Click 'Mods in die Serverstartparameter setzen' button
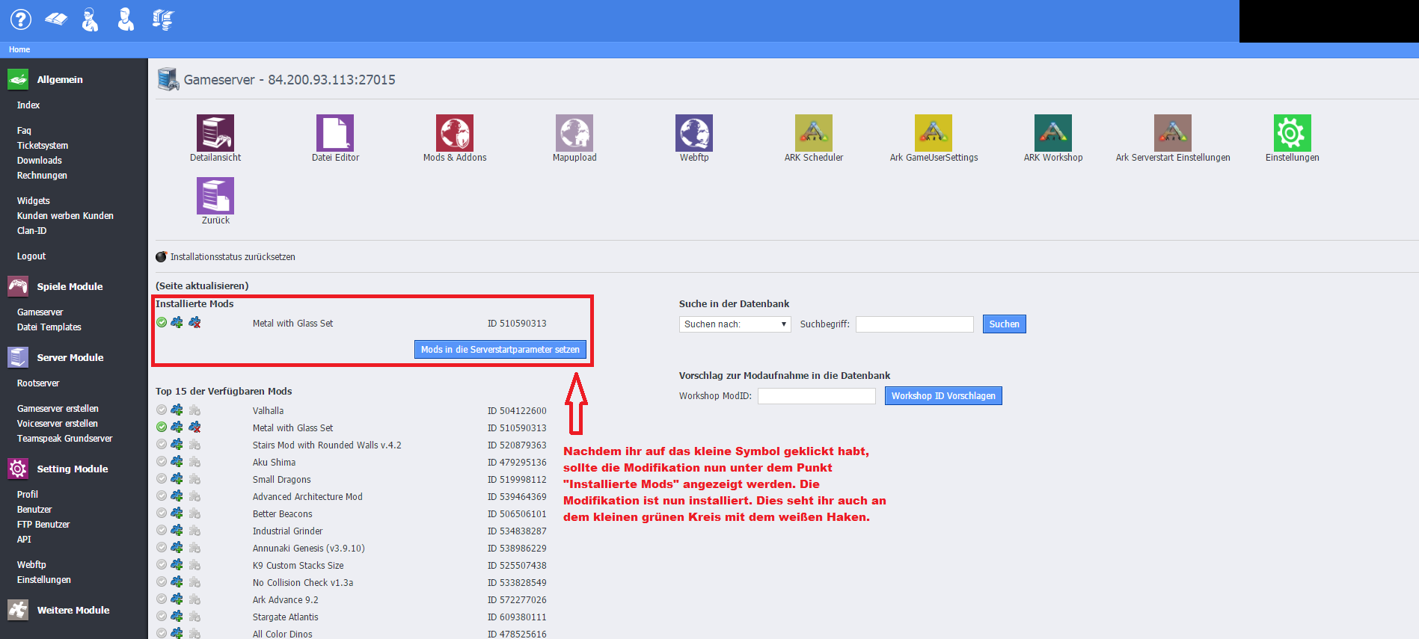1419x639 pixels. click(500, 350)
